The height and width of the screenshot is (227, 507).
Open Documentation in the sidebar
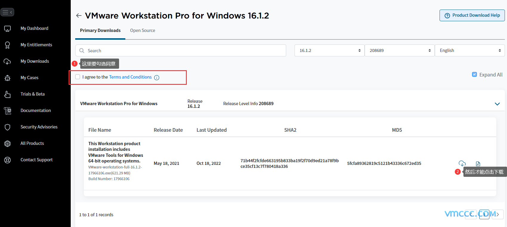(x=36, y=111)
